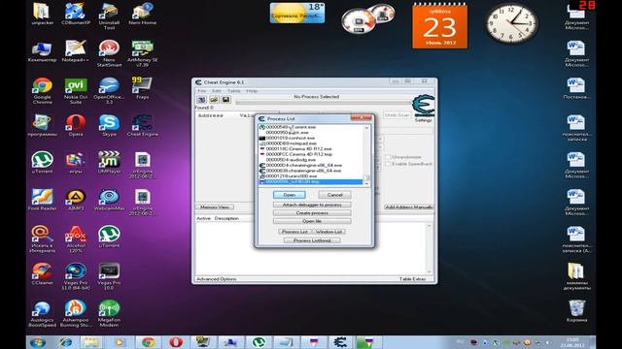The width and height of the screenshot is (622, 349).
Task: Click Advanced Options in Cheat Engine
Action: [x=216, y=279]
